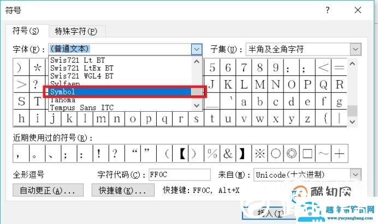Select the asterisk symbol in grid
The height and width of the screenshot is (224, 378).
(37, 68)
